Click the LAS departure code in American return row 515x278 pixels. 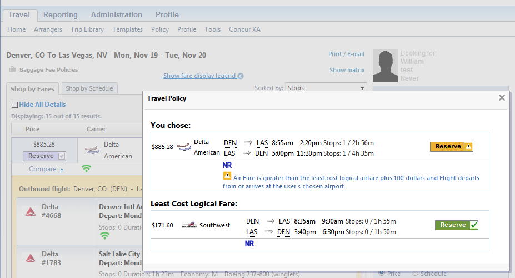pos(229,153)
